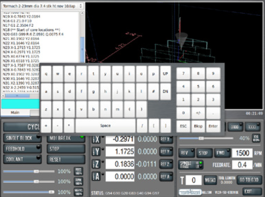This screenshot has width=265, height=197.
Task: Start spindle forward with FWD
Action: coord(222,153)
